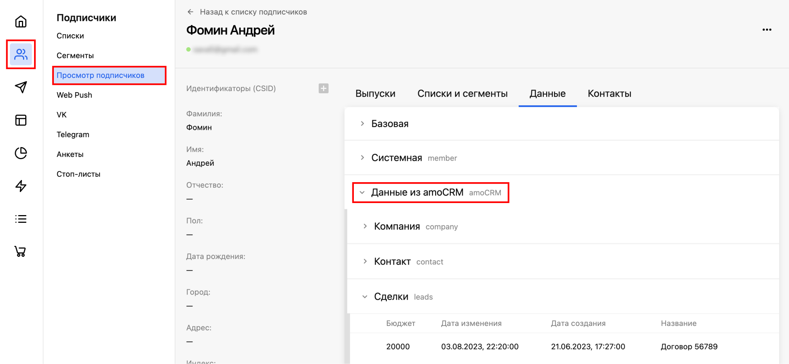The height and width of the screenshot is (364, 789).
Task: Open the layout templates icon
Action: [21, 120]
